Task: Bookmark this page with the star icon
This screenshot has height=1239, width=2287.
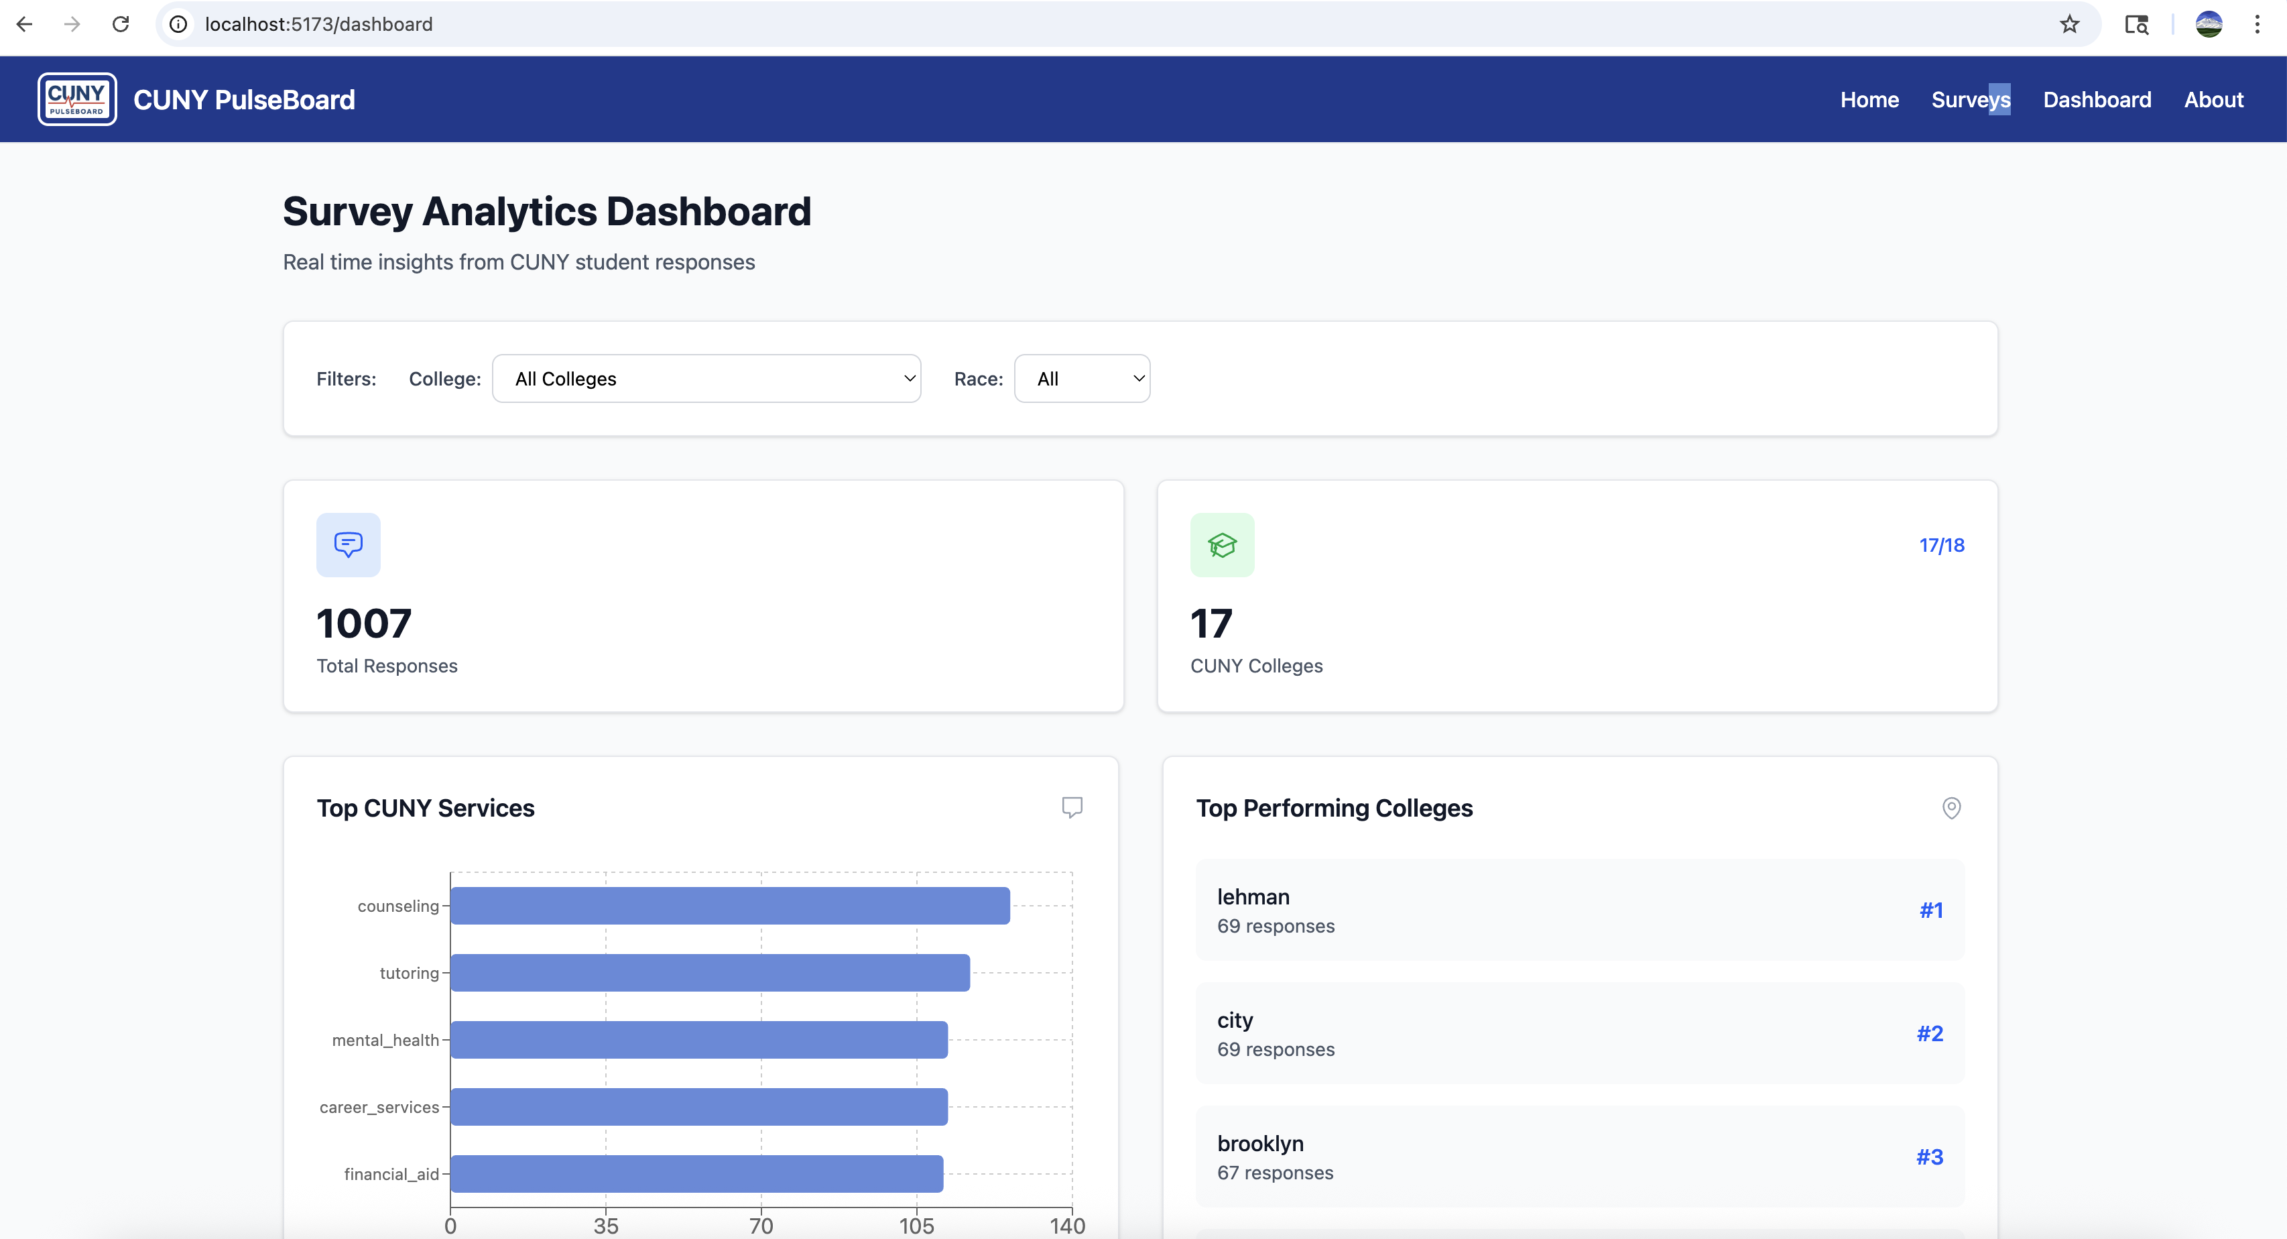Action: pyautogui.click(x=2068, y=24)
